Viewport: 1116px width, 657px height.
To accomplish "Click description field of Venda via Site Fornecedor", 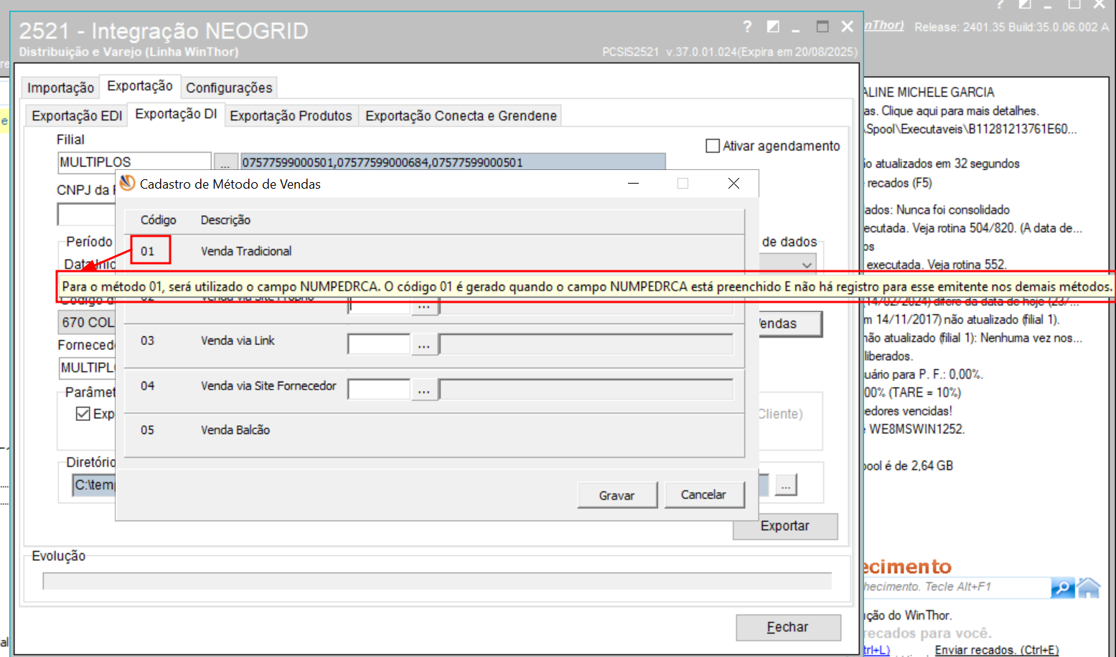I will click(586, 390).
